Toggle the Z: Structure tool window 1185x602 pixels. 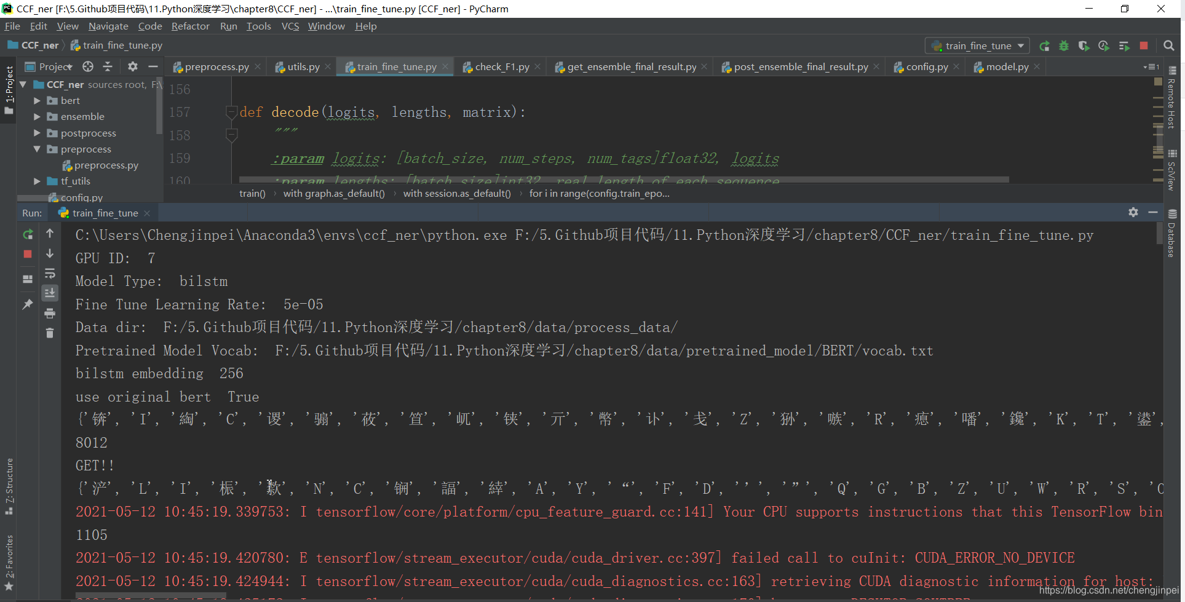coord(9,486)
